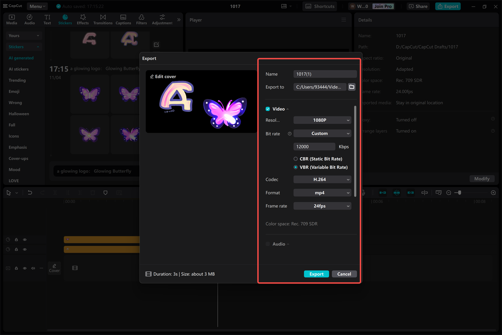Click the three-dot more icon on main track
502x335 pixels.
click(x=42, y=268)
